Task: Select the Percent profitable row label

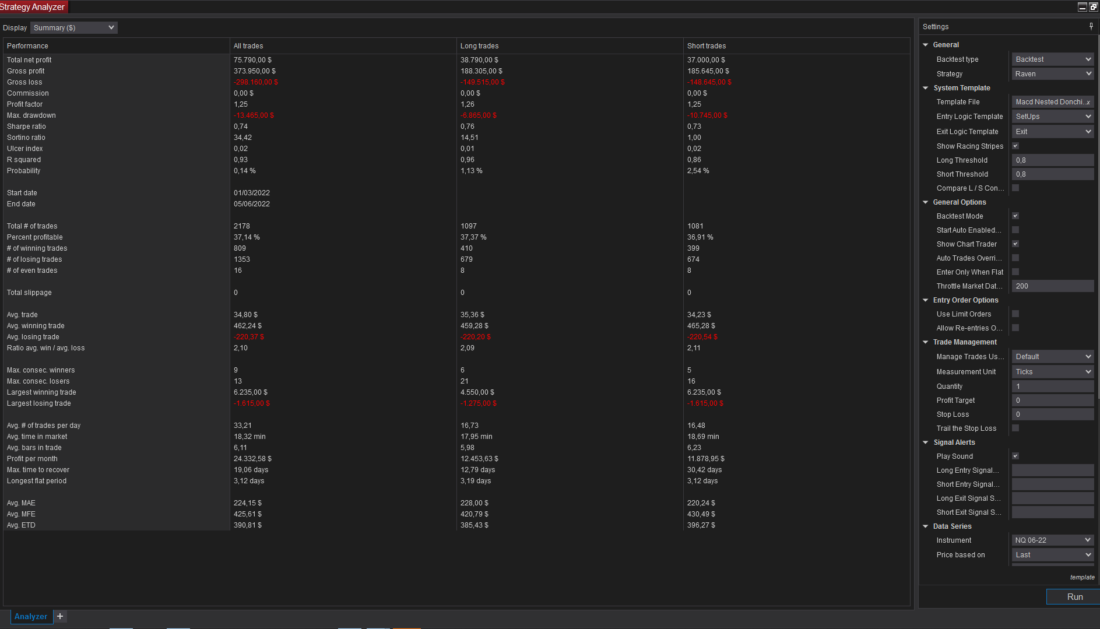Action: click(x=35, y=237)
